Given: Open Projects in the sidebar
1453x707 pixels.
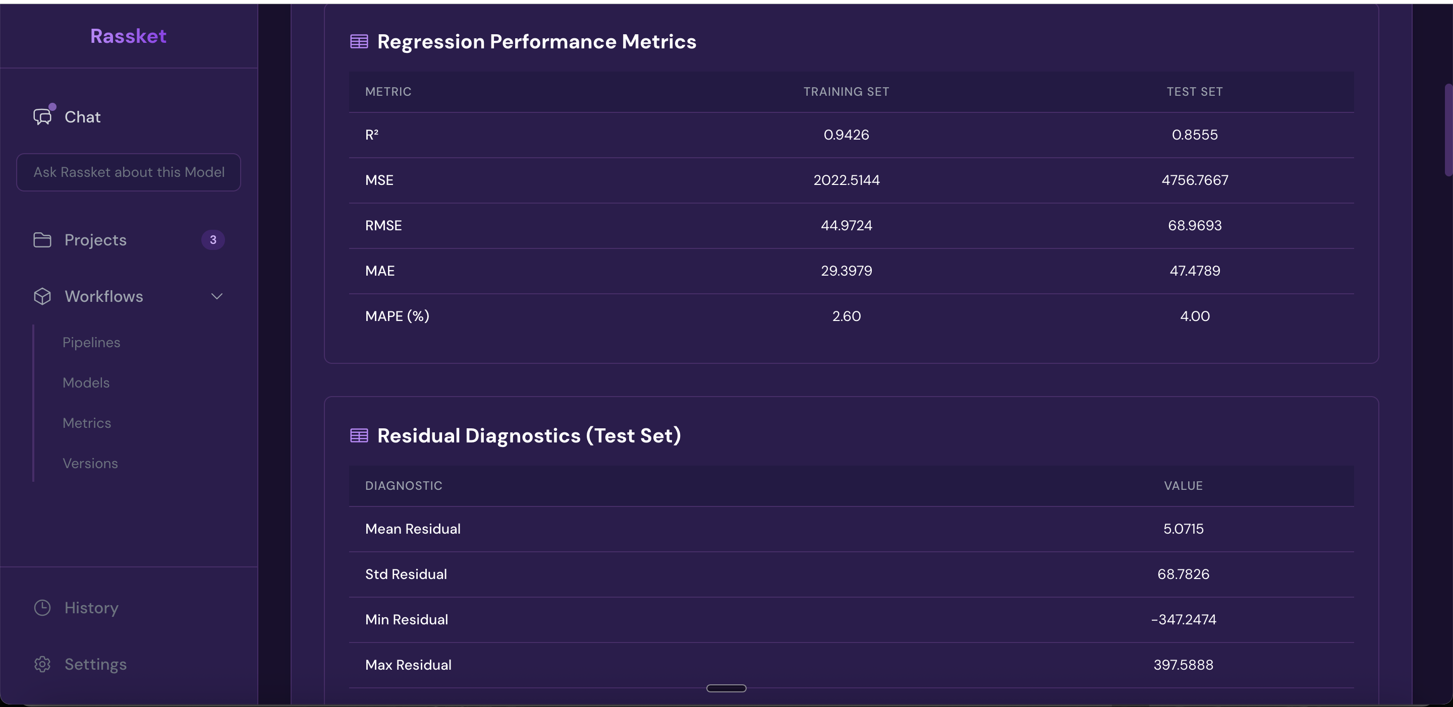Looking at the screenshot, I should [95, 239].
